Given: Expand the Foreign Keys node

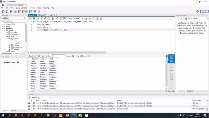Looking at the screenshot, I should tap(10, 47).
